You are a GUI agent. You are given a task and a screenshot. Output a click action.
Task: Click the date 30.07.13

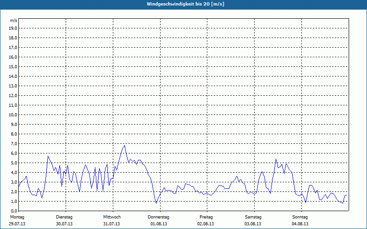(x=64, y=224)
